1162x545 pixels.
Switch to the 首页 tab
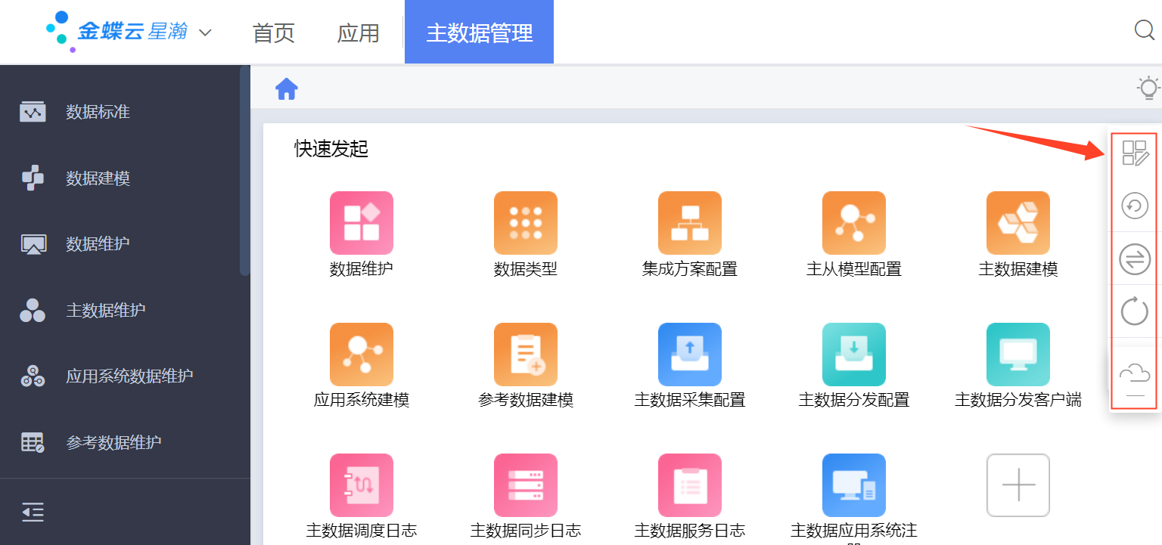click(273, 33)
